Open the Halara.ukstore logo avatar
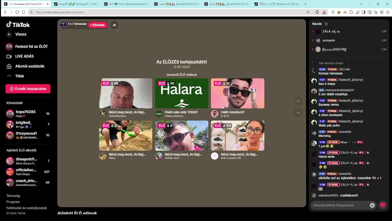392x221 pixels. tap(159, 114)
